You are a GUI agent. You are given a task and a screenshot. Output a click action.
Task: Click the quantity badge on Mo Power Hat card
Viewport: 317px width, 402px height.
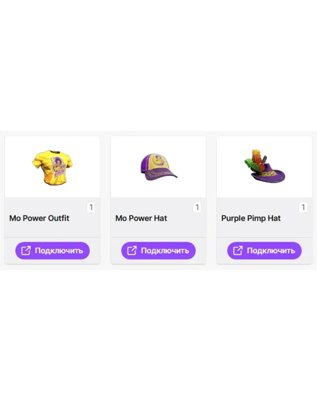pyautogui.click(x=197, y=207)
